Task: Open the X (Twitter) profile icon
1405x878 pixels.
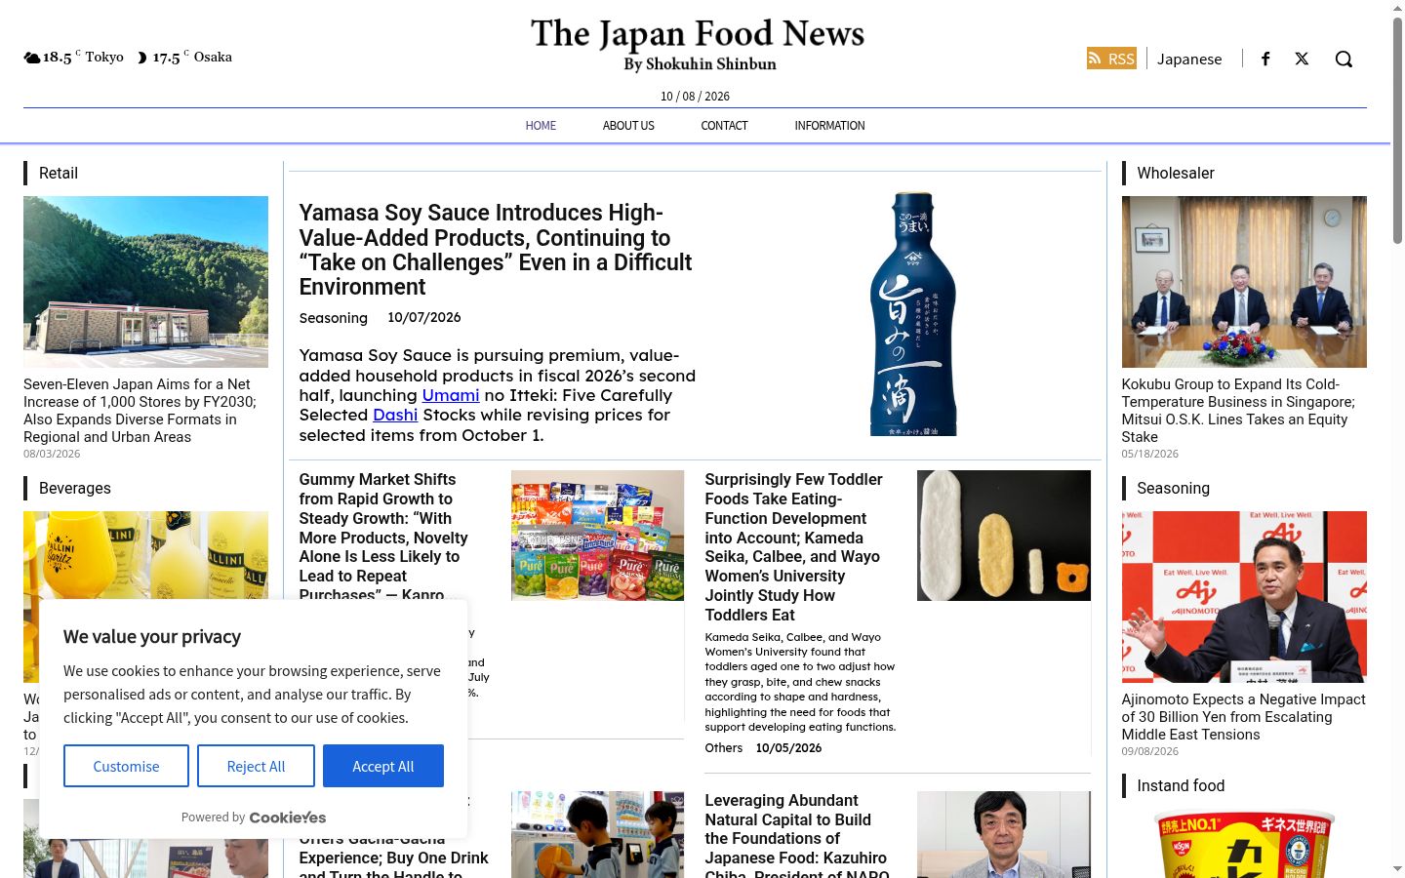Action: tap(1302, 59)
